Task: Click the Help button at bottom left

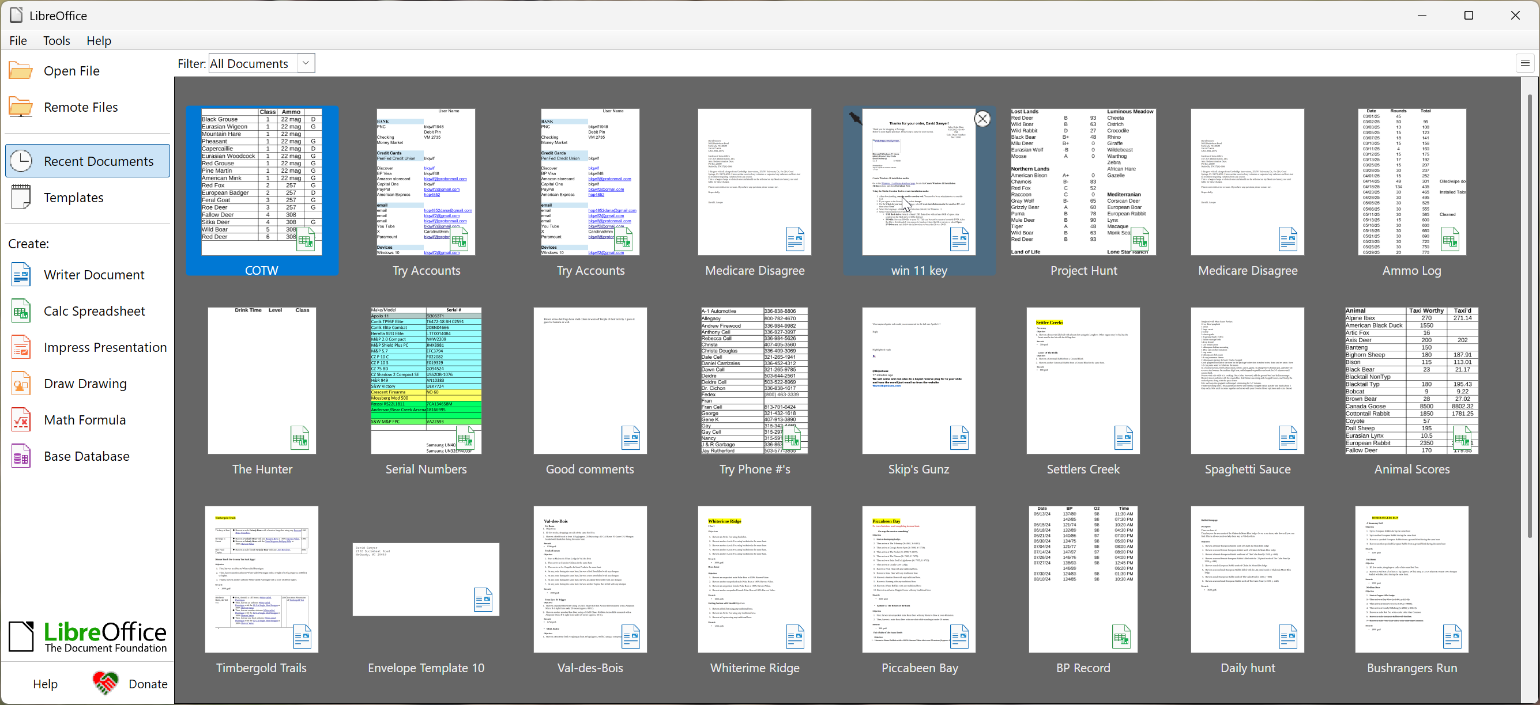Action: click(46, 684)
